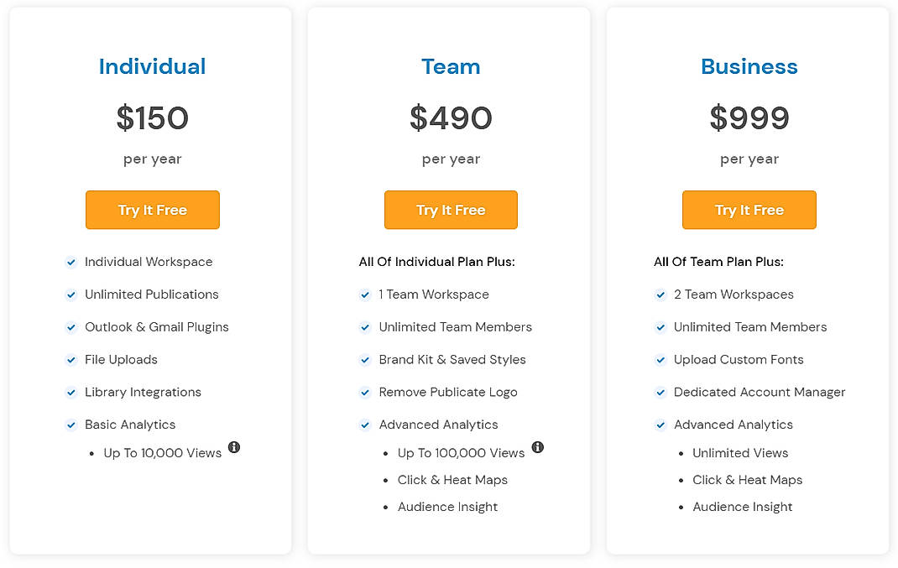Click the checkmark beside Upload Custom Fonts
This screenshot has width=898, height=568.
pos(660,359)
